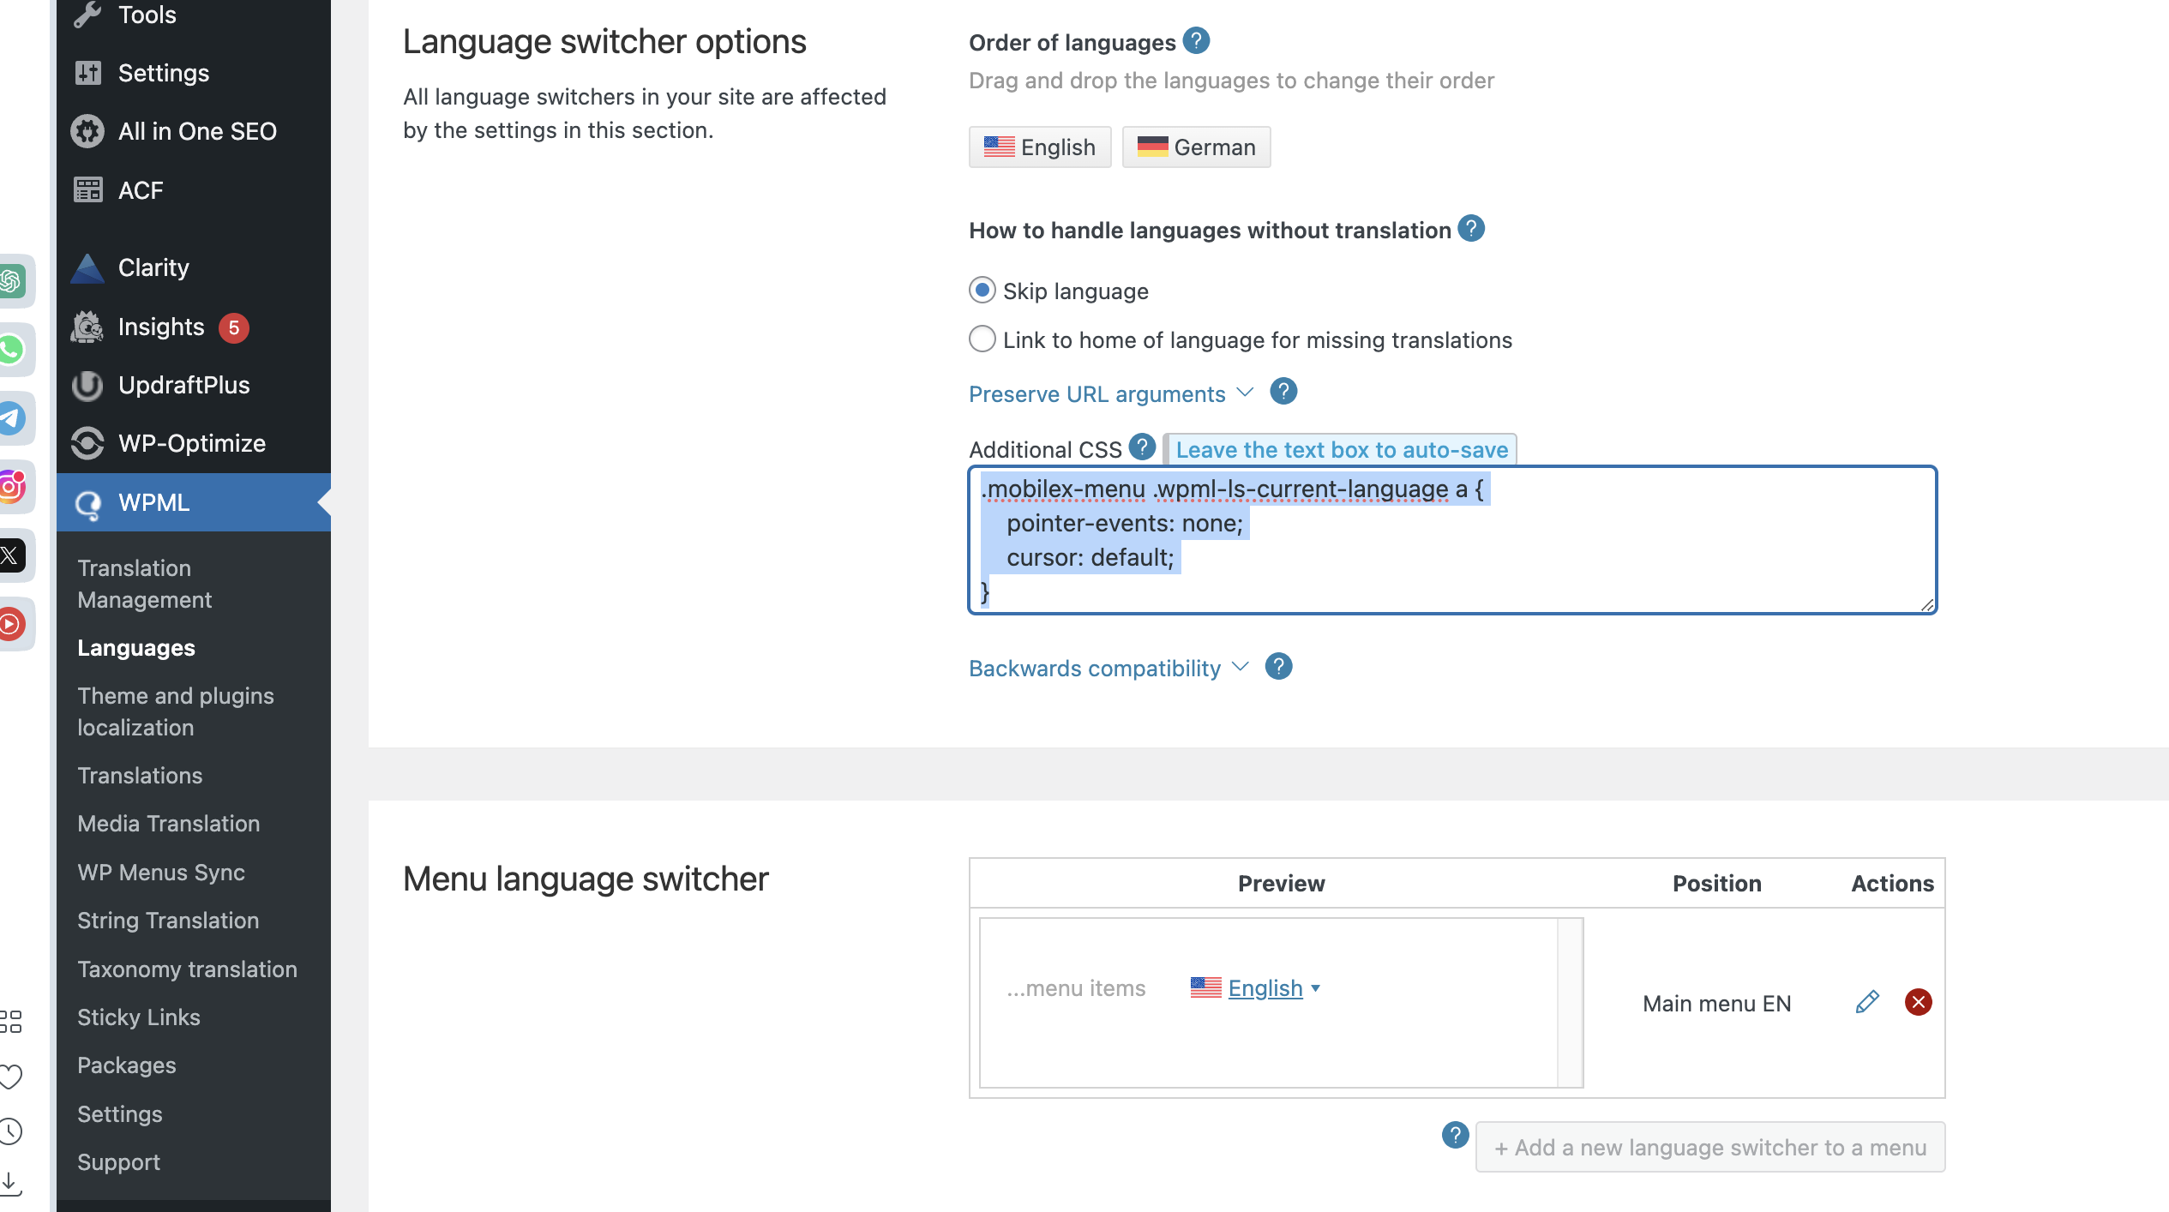Screen dimensions: 2169x1212
Task: Open the Clarity triangle icon
Action: click(87, 267)
